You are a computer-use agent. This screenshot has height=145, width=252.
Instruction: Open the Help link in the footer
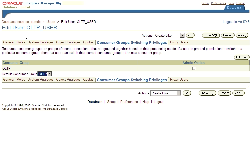[x=146, y=102]
